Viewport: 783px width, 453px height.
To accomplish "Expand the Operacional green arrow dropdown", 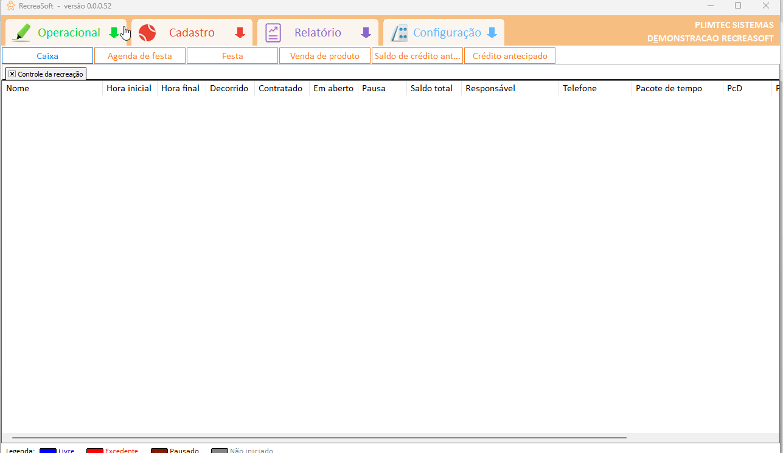I will [114, 33].
